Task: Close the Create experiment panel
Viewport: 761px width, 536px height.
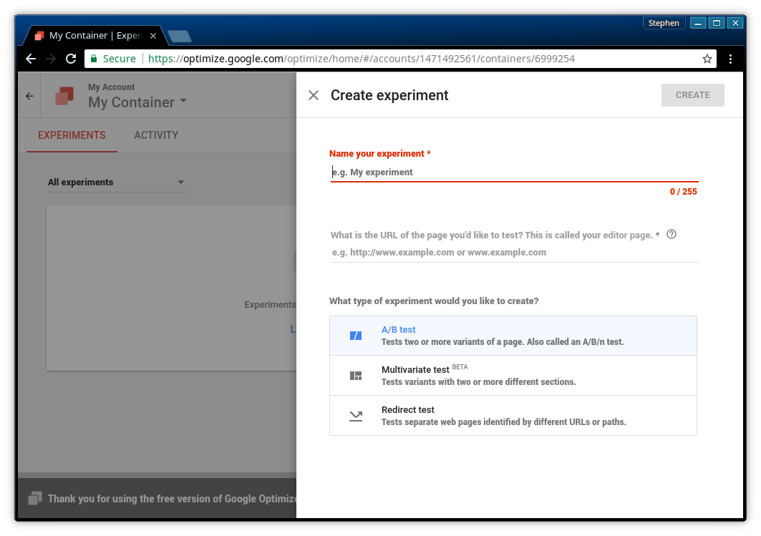Action: click(x=314, y=95)
